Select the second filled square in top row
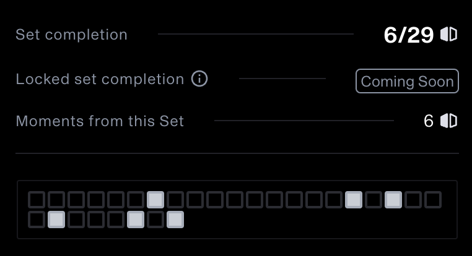This screenshot has width=472, height=256. point(354,200)
